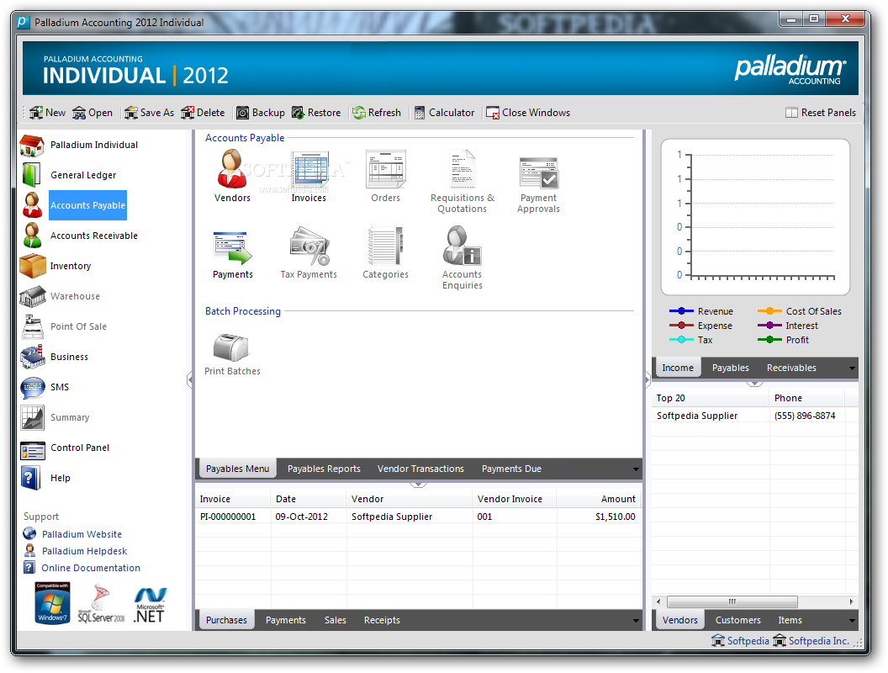Switch to the Payables Menu tab
This screenshot has width=888, height=673.
[237, 469]
